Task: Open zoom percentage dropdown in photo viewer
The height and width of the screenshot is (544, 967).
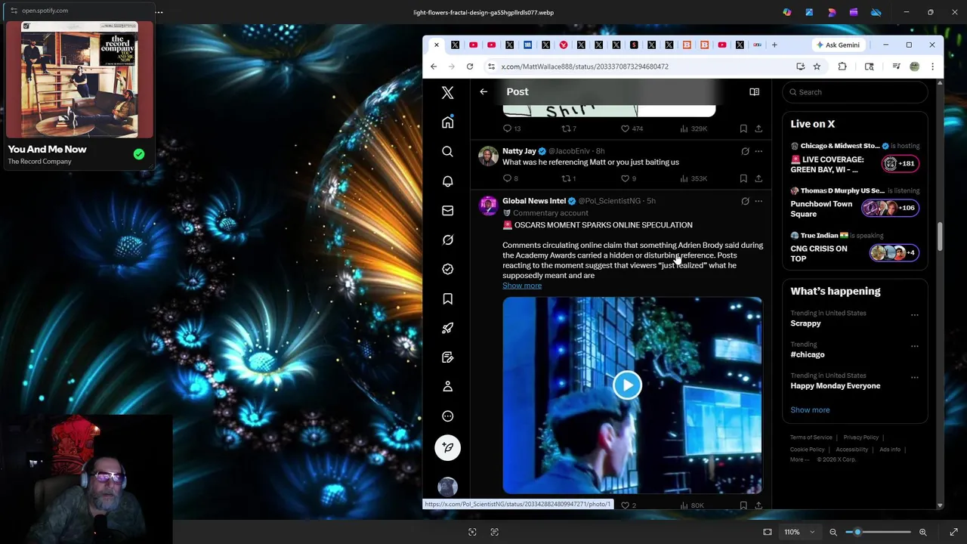Action: (x=800, y=532)
